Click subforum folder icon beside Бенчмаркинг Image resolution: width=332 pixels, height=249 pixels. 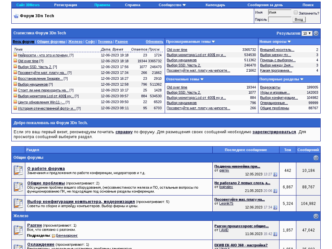(53, 236)
